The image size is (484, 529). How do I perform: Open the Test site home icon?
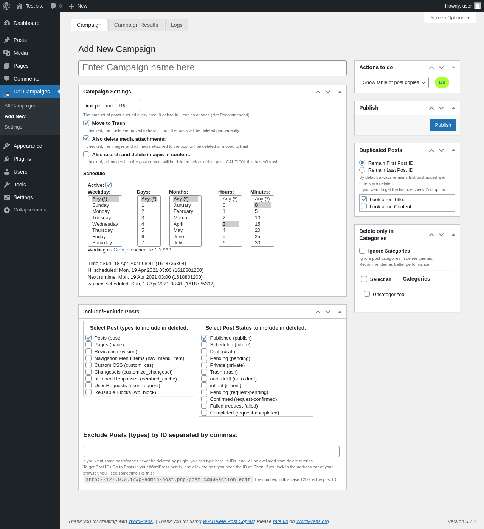(x=20, y=6)
